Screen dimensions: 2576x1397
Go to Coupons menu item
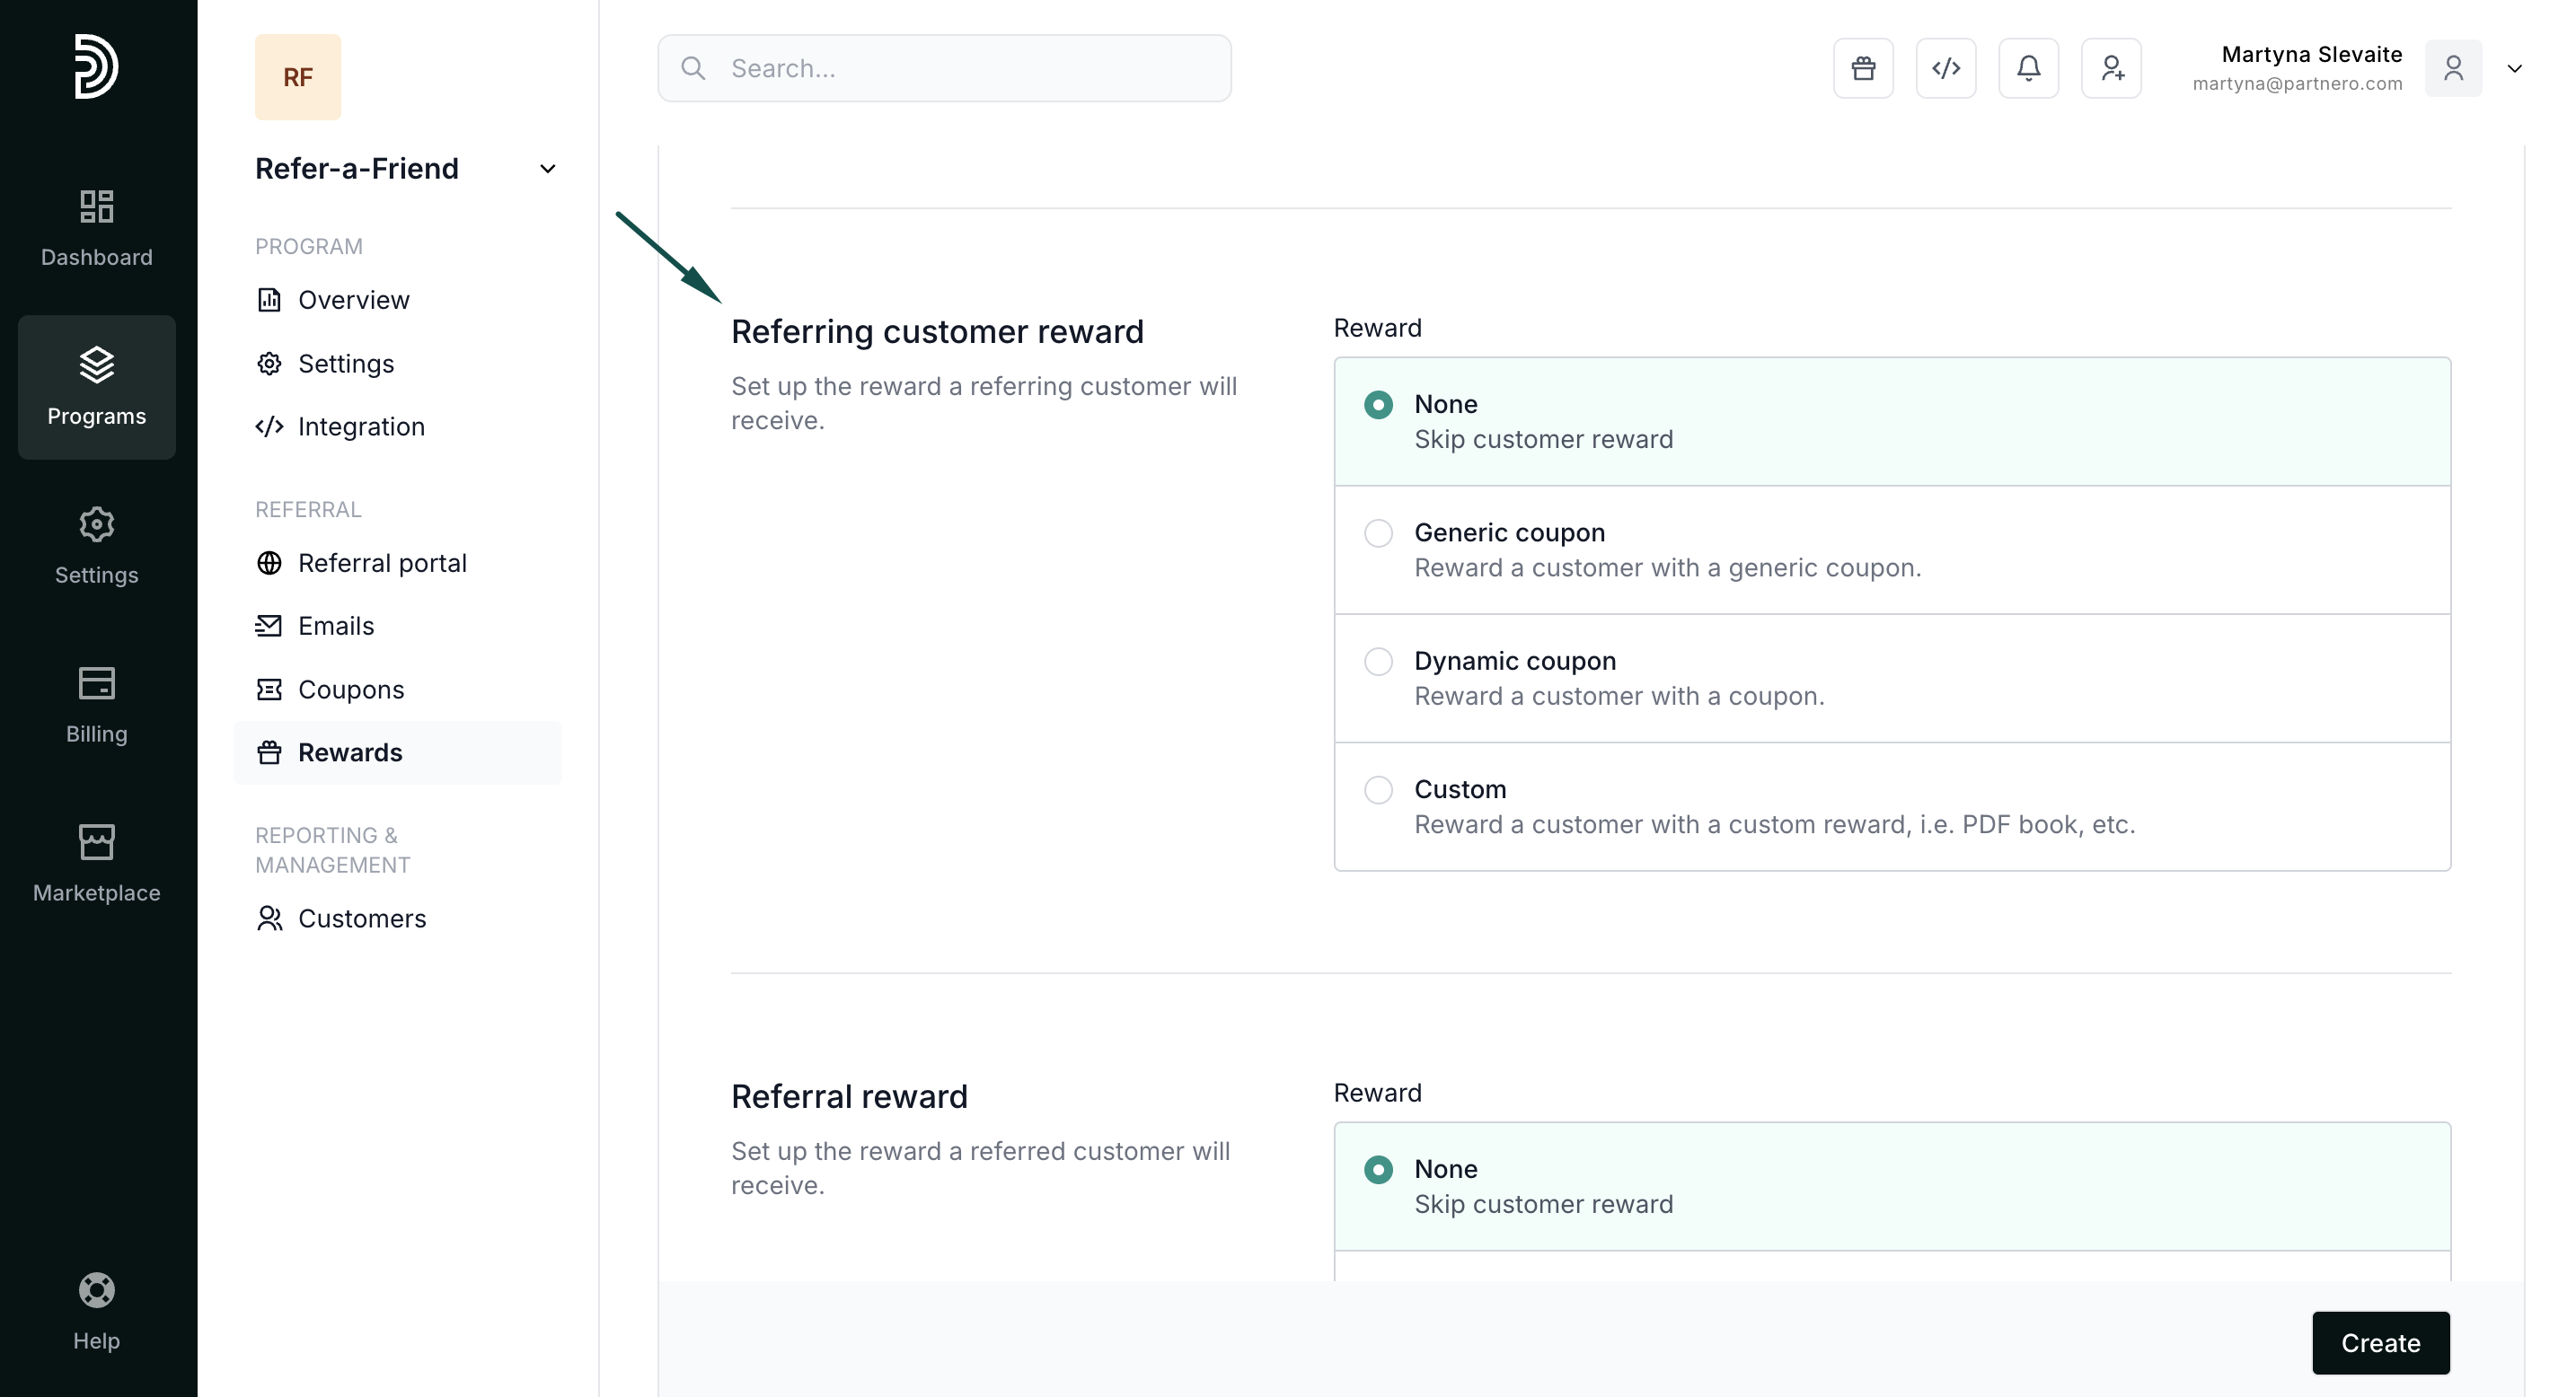[x=350, y=690]
